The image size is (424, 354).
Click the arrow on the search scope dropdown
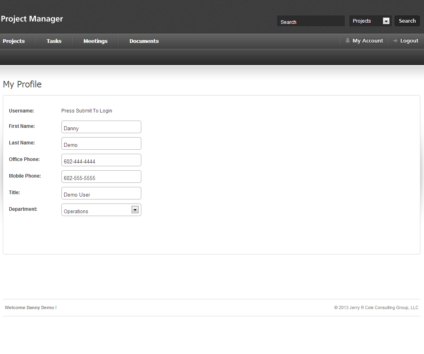(x=386, y=21)
